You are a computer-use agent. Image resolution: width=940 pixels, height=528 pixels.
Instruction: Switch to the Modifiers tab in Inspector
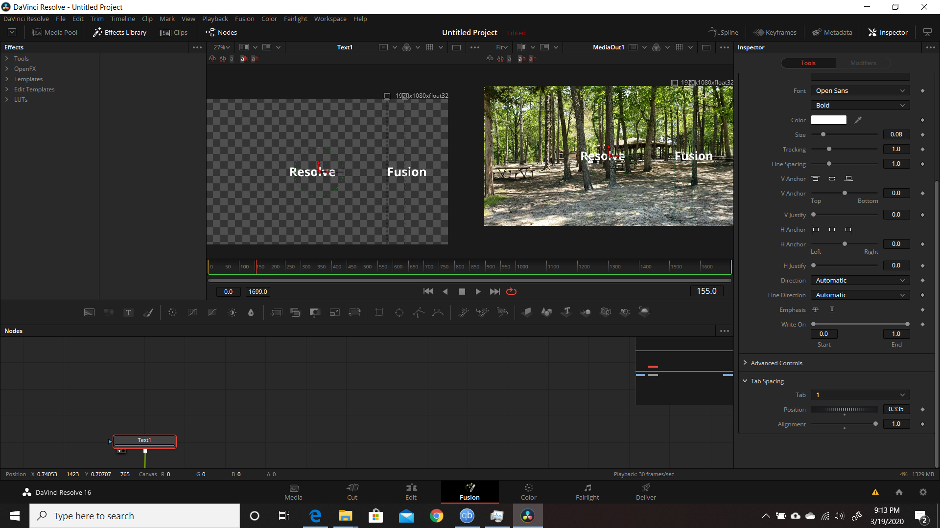pos(863,63)
